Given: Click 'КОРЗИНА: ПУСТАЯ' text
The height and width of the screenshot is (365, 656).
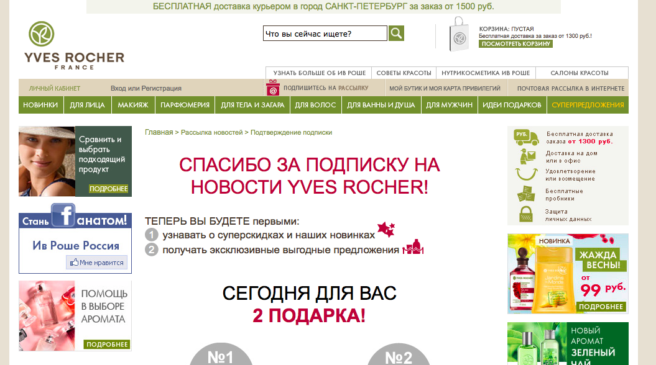Looking at the screenshot, I should [x=506, y=29].
